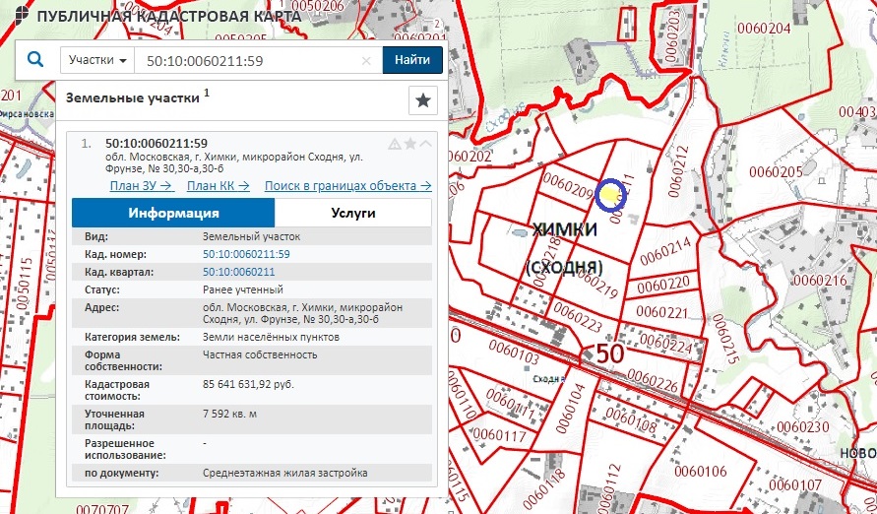Viewport: 877px width, 514px height.
Task: Open the План КК link
Action: coord(218,185)
